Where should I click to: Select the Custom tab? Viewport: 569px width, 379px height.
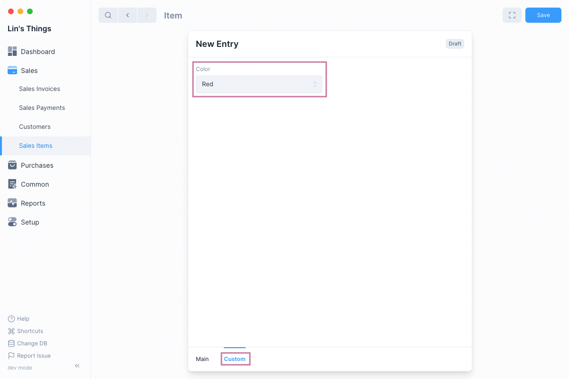pos(235,359)
